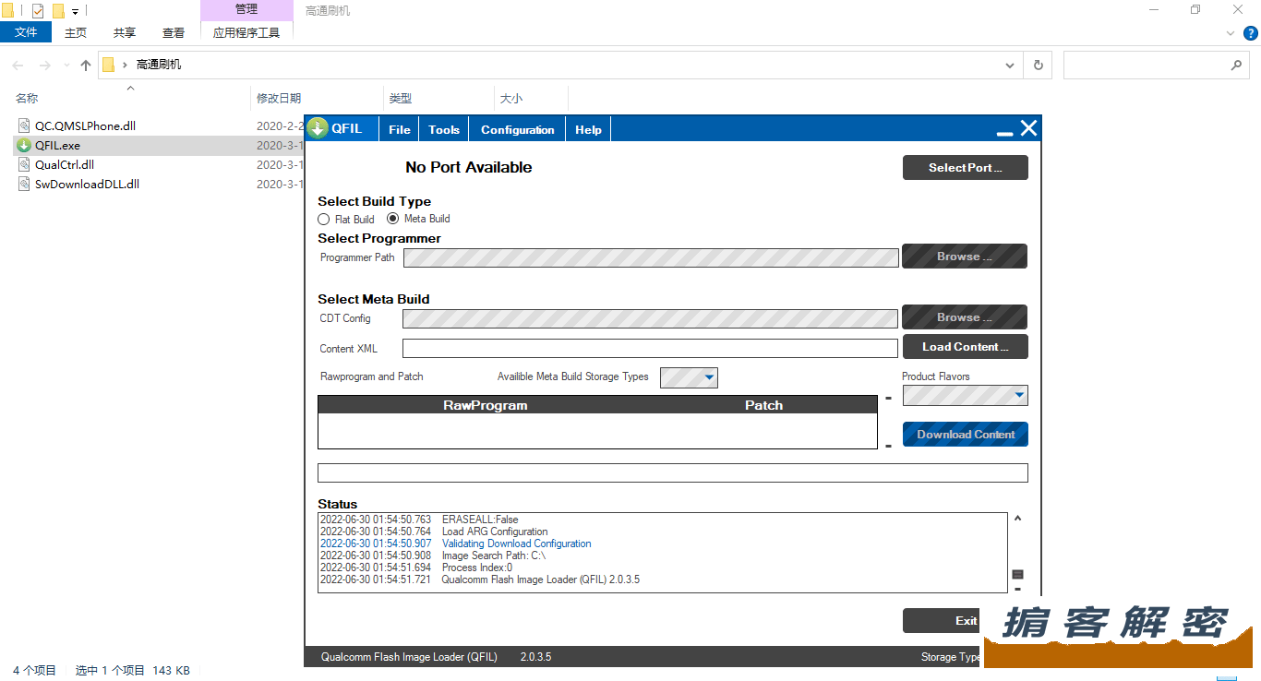Image resolution: width=1261 pixels, height=681 pixels.
Task: Select the Validating Download Configuration log line
Action: 516,544
